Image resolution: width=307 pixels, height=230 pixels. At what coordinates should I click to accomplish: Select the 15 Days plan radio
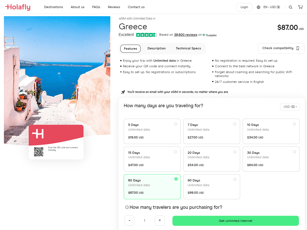176,152
